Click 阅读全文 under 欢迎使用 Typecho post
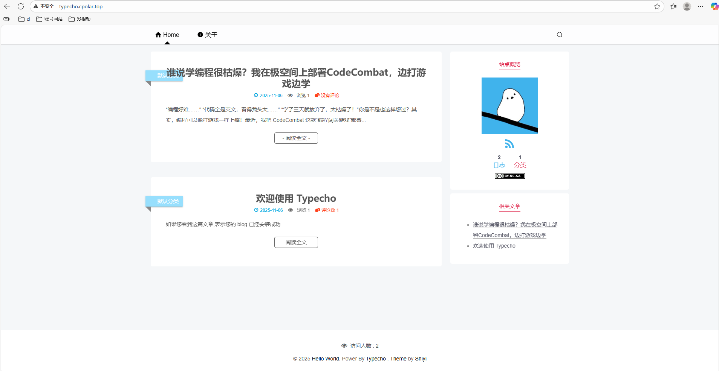This screenshot has width=719, height=371. (296, 242)
